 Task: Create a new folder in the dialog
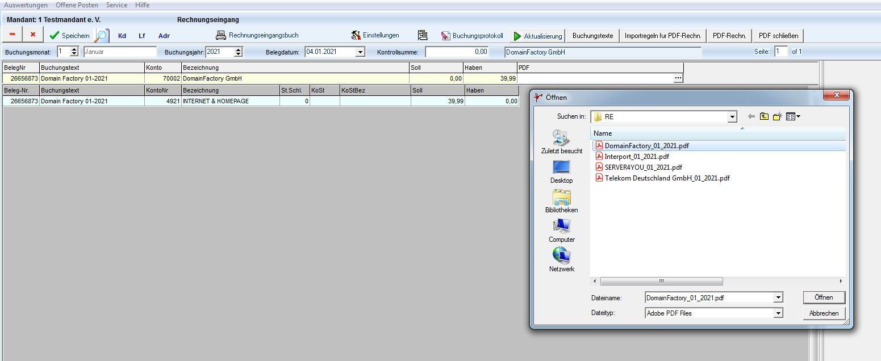point(778,116)
